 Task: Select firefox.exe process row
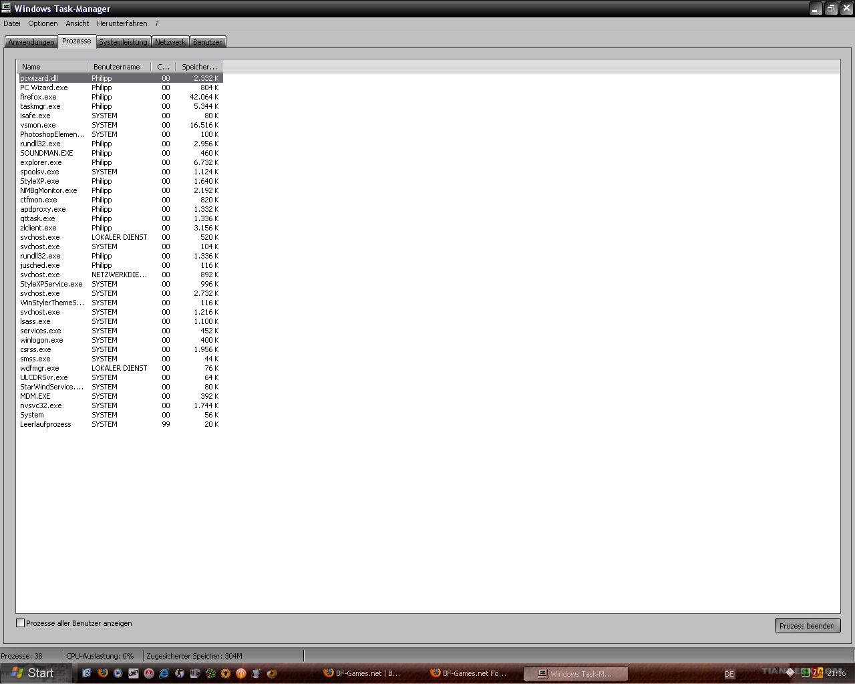click(x=120, y=97)
